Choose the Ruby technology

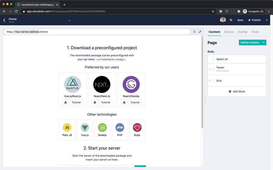[x=137, y=130]
